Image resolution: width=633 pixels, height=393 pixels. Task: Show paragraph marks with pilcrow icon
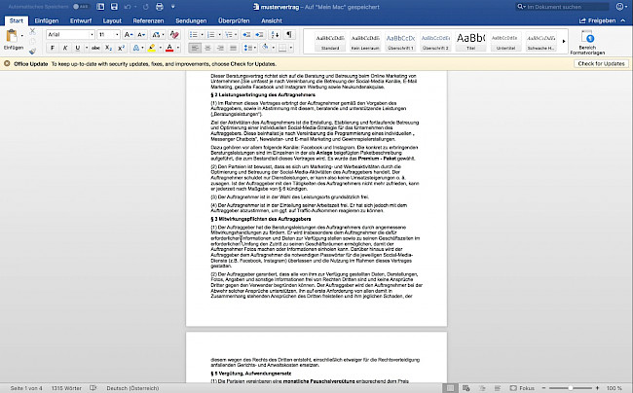pyautogui.click(x=289, y=33)
